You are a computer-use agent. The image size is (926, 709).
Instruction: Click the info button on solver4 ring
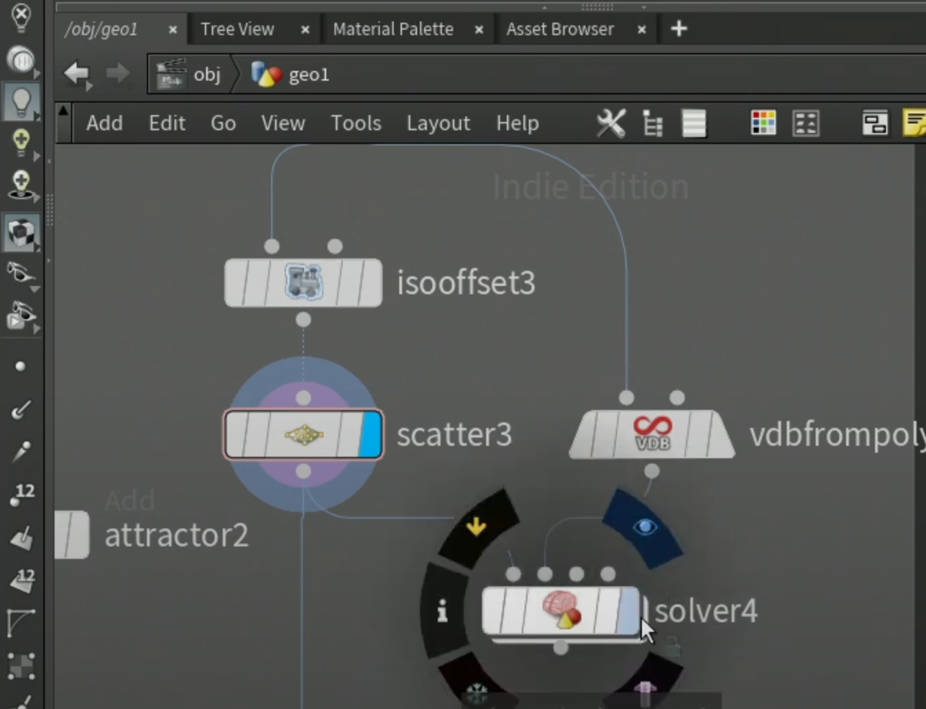[x=443, y=611]
